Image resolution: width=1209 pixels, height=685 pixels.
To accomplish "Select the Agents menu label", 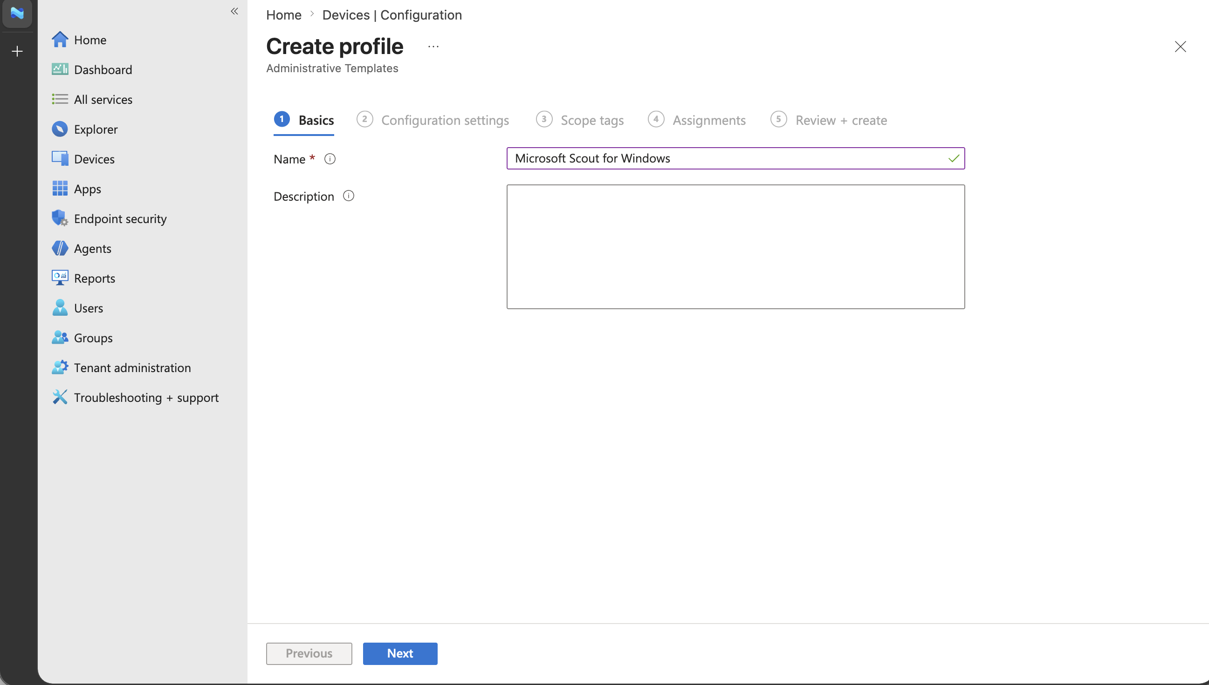I will (93, 248).
